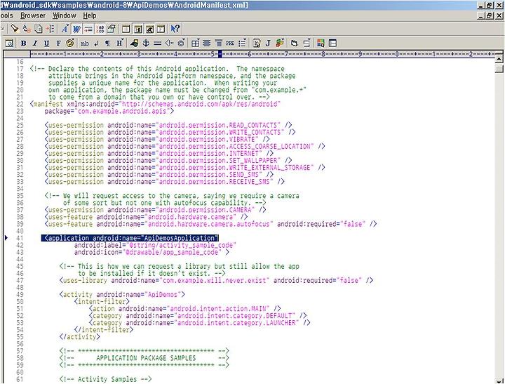Click the Context Help arrow-question icon
Viewport: 505px width, 384px height.
coord(175,29)
